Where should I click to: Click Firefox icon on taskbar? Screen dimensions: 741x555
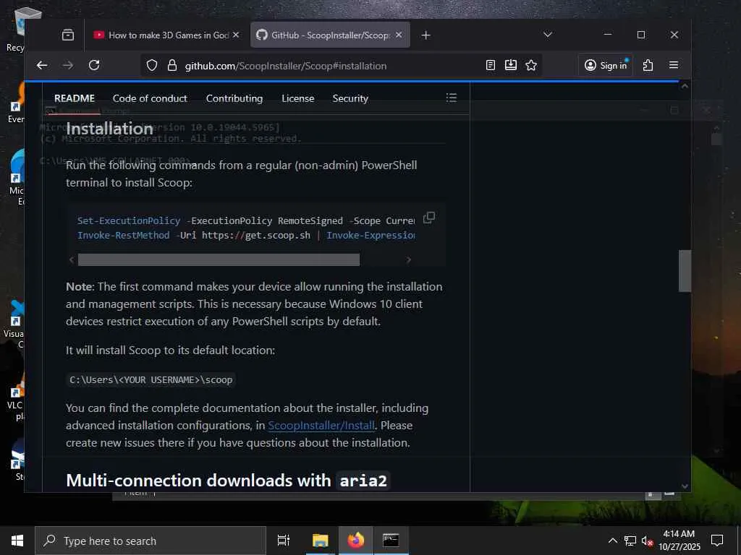tap(356, 541)
